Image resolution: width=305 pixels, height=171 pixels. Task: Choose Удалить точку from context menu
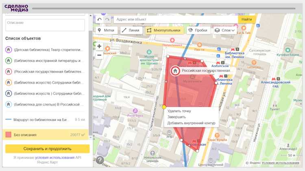[x=179, y=111]
